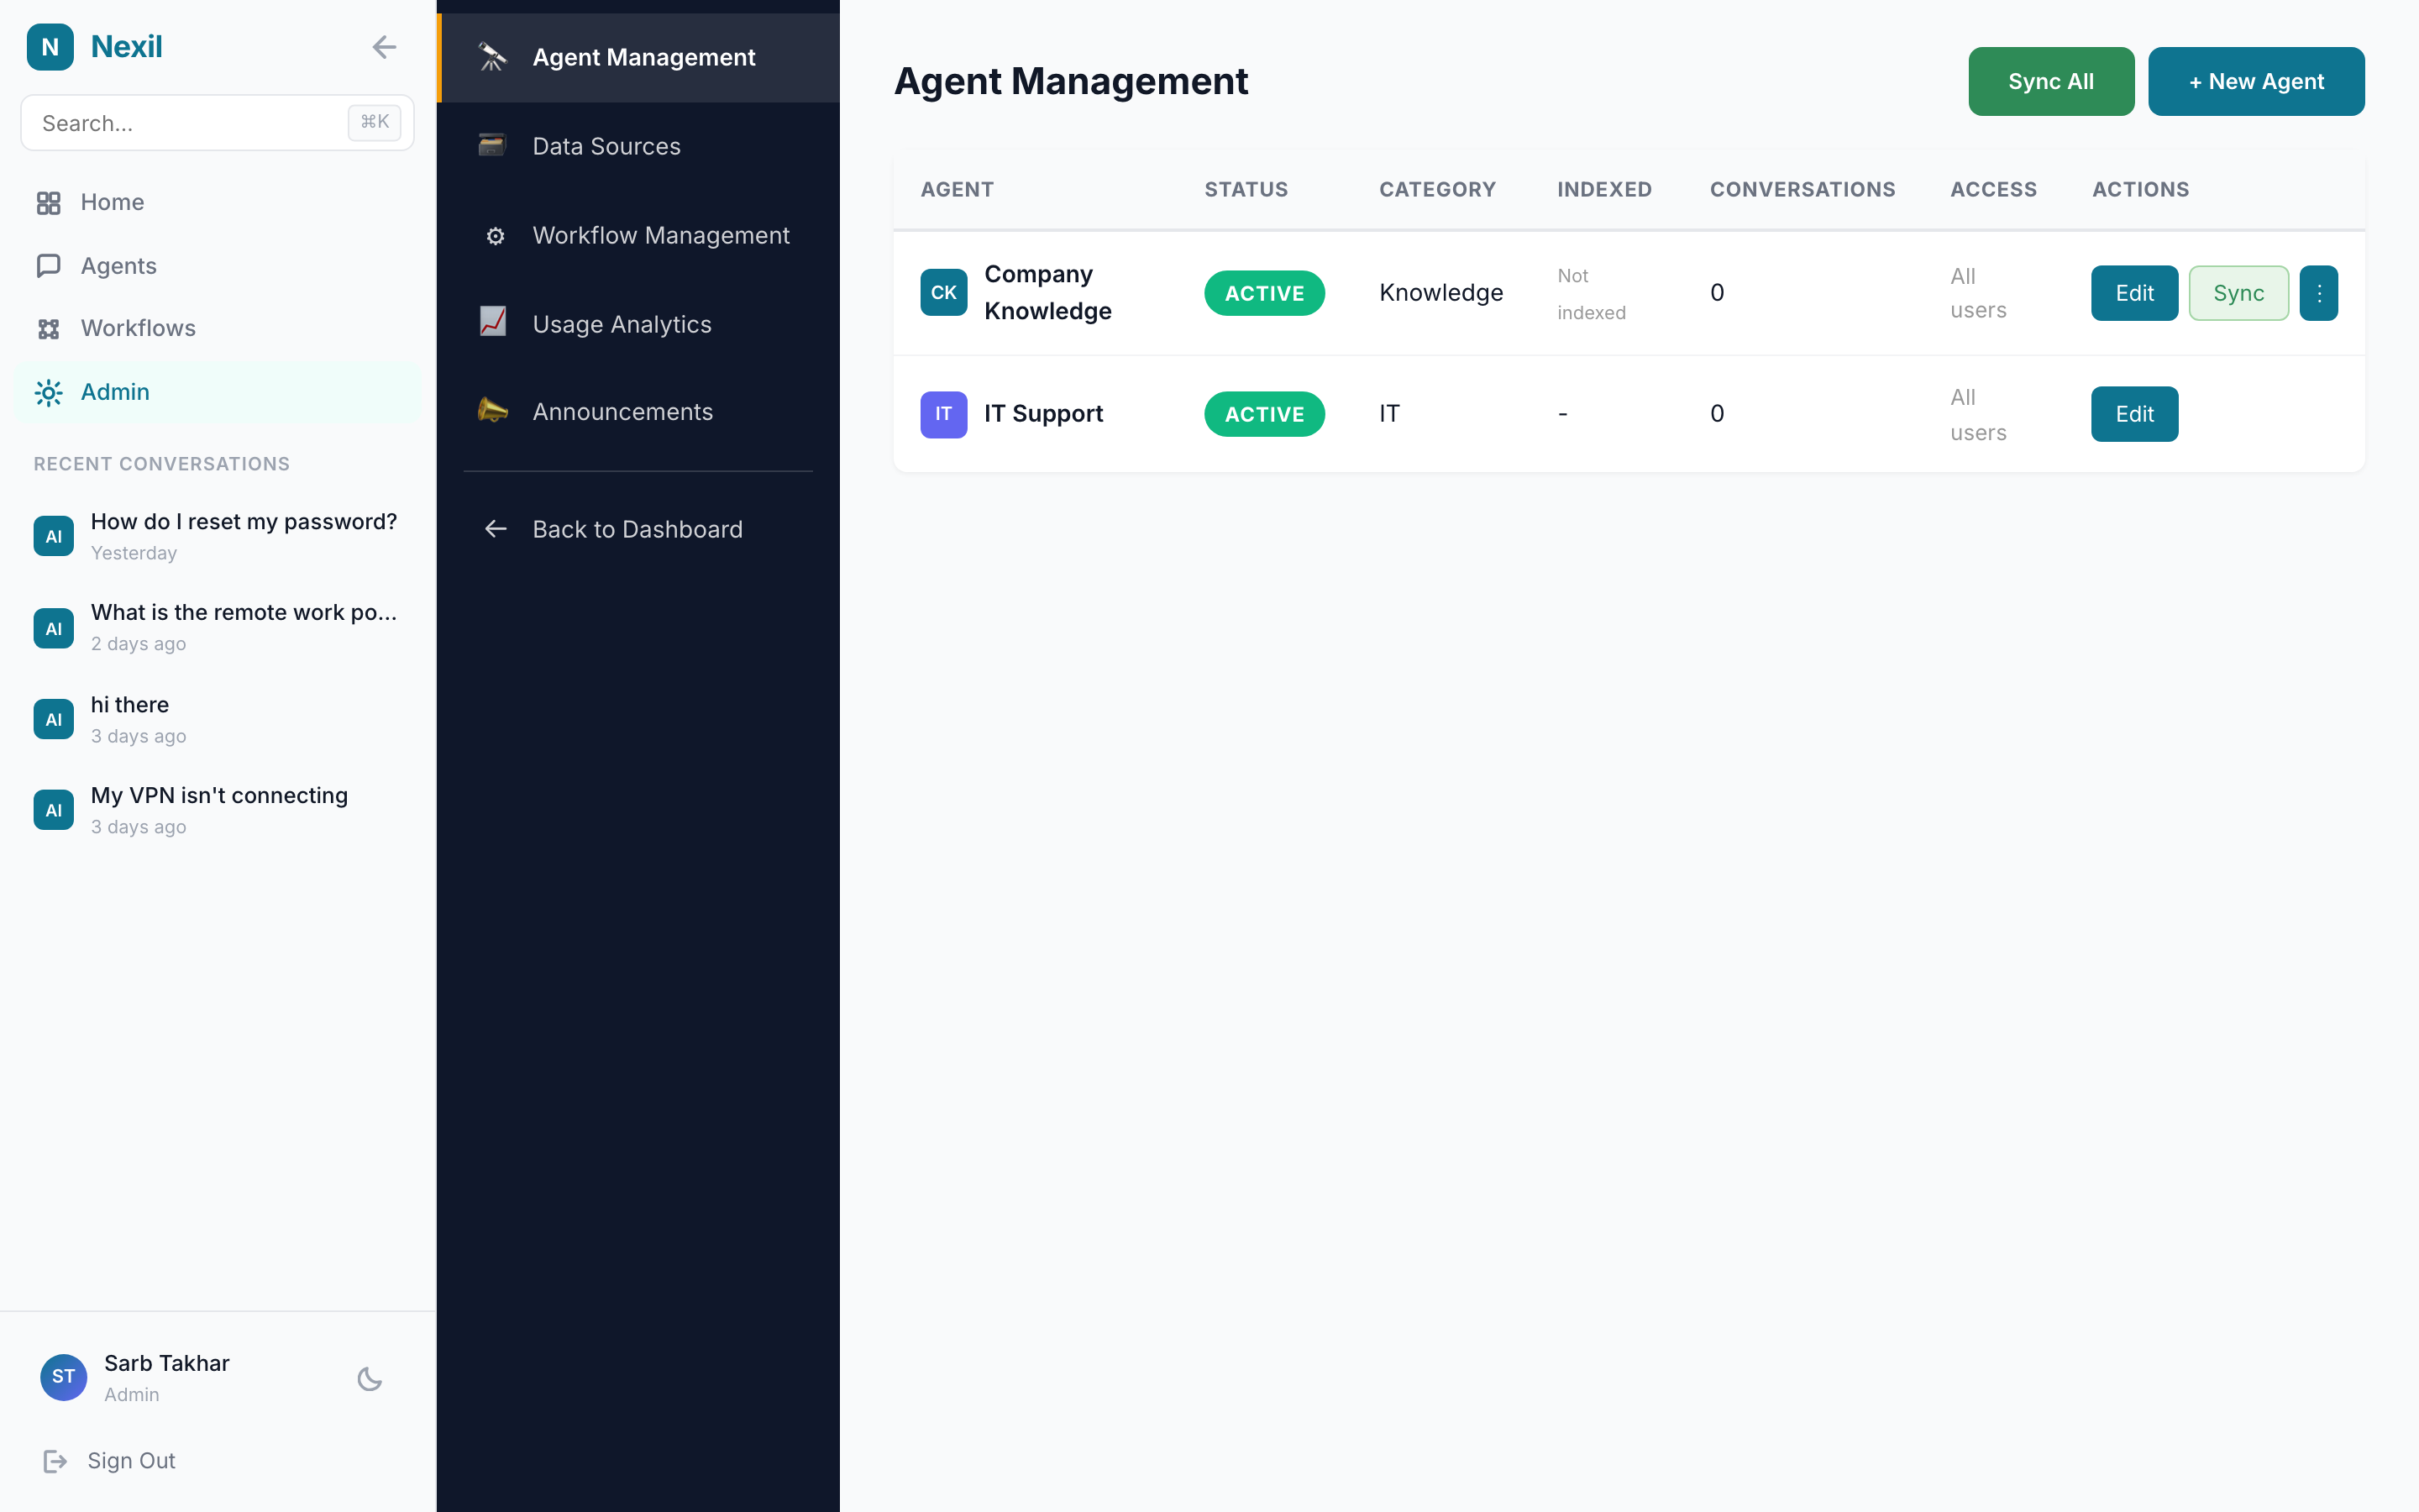The image size is (2419, 1512).
Task: Toggle dark mode with the moon icon
Action: 369,1378
